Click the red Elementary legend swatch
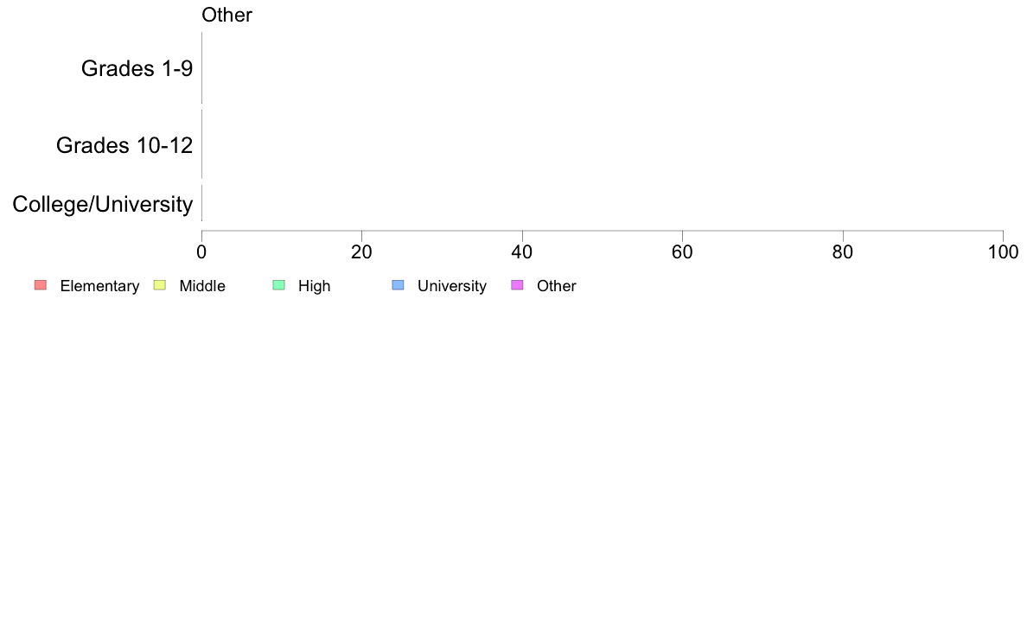The height and width of the screenshot is (636, 1027). pos(41,285)
